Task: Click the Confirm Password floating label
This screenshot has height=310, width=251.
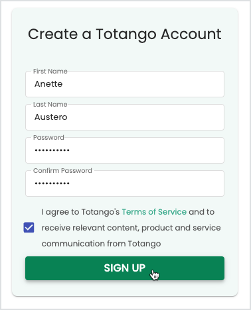Action: [62, 171]
